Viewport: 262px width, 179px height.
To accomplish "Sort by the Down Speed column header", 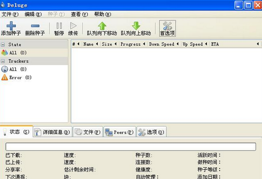I will pyautogui.click(x=164, y=44).
